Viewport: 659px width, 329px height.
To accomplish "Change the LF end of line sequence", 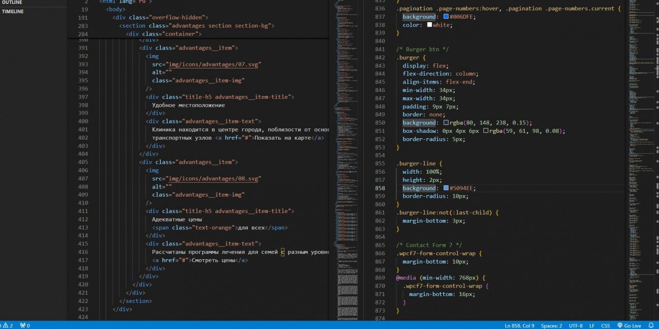I will pyautogui.click(x=592, y=326).
